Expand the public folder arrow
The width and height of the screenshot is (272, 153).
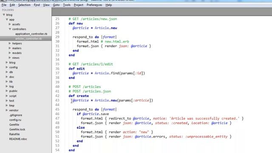[x=7, y=91]
